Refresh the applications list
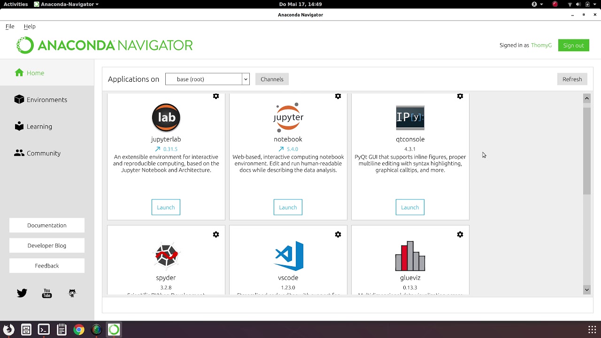This screenshot has width=601, height=338. (572, 79)
